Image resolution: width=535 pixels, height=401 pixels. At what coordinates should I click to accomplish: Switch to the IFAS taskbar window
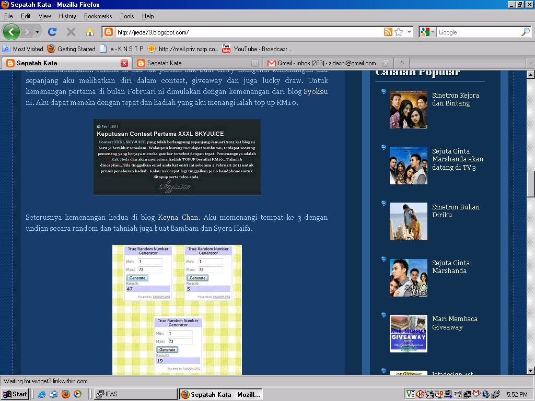135,394
